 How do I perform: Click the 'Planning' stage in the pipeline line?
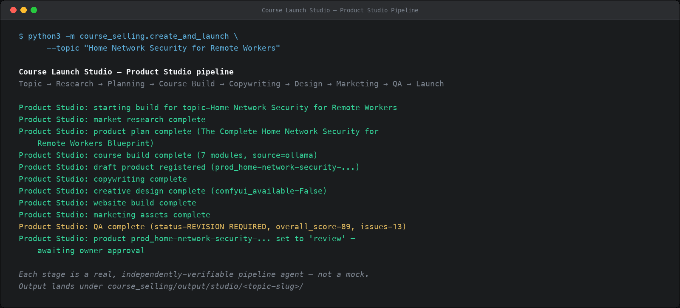126,84
